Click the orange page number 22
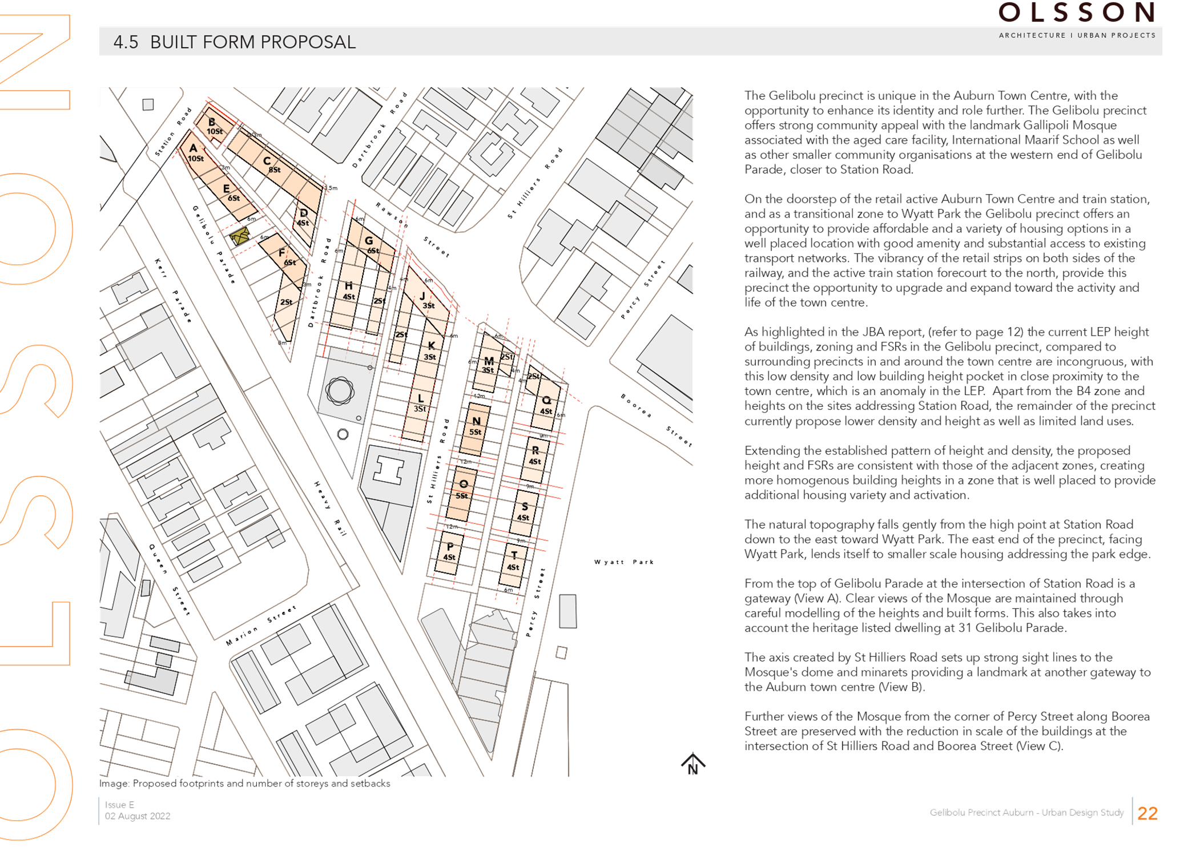Viewport: 1204px width, 847px height. pyautogui.click(x=1147, y=813)
